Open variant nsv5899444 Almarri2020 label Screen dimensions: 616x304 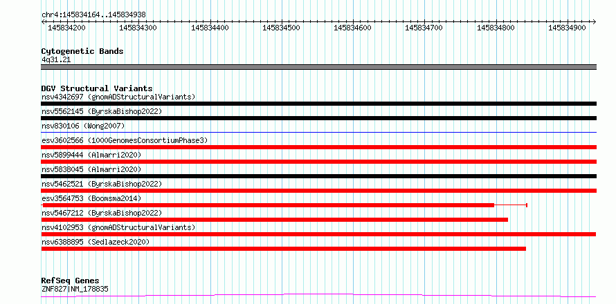[91, 155]
